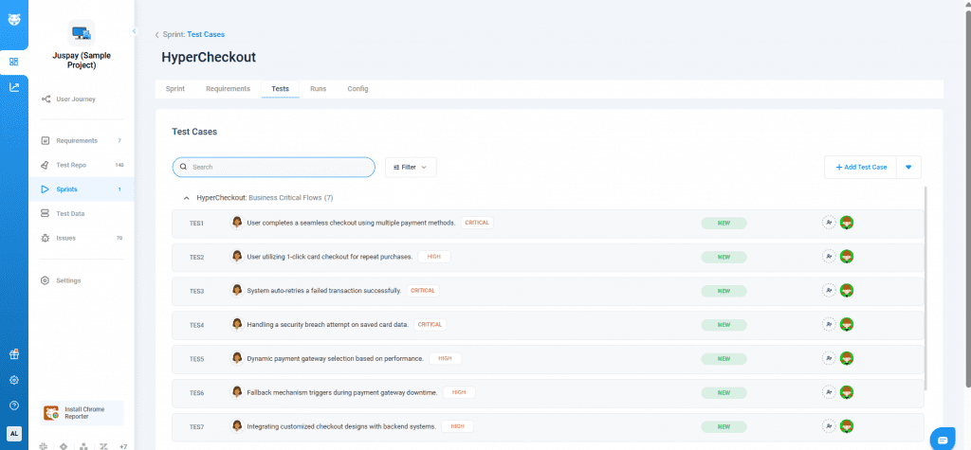Click the Test Repo rocket icon
Image resolution: width=971 pixels, height=450 pixels.
[x=46, y=165]
